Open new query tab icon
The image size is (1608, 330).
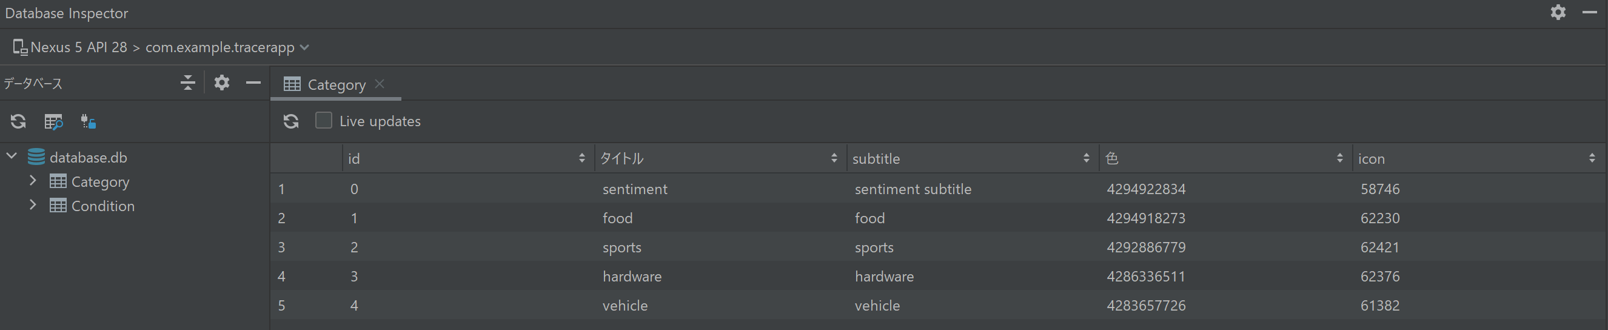54,121
